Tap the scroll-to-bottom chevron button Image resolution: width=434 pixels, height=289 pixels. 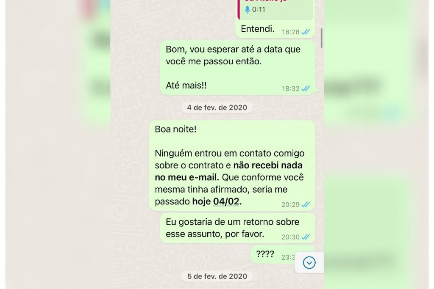tap(309, 262)
